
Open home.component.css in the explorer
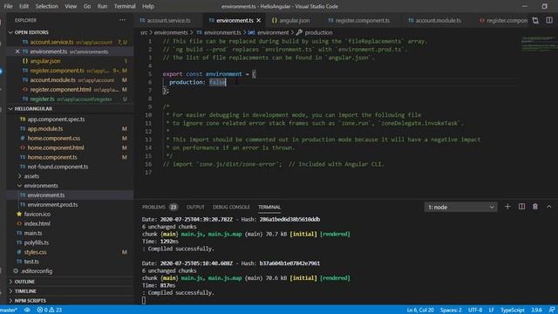click(x=54, y=138)
